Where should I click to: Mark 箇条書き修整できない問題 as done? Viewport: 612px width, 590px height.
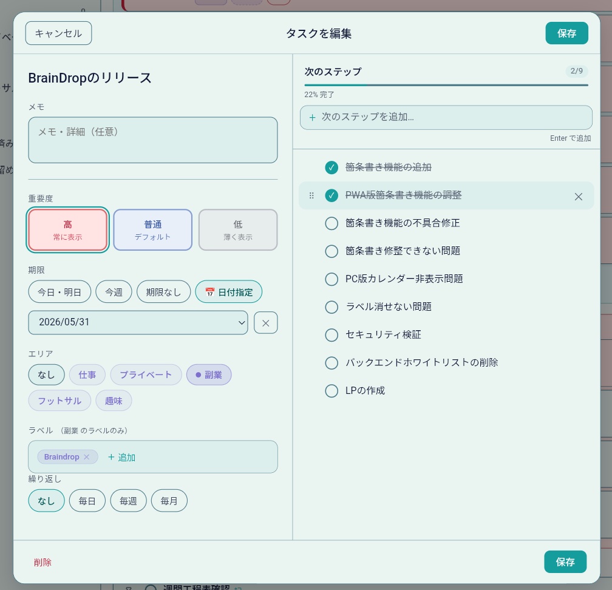click(331, 251)
